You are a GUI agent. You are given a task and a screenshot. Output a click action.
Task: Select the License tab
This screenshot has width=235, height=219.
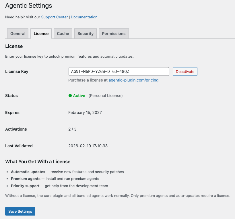coord(41,33)
